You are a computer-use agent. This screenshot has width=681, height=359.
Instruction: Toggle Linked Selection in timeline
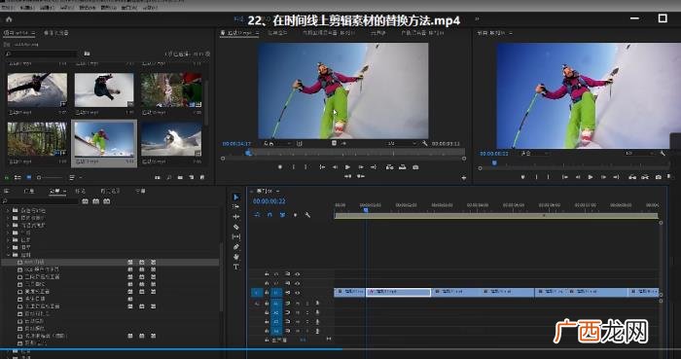click(283, 215)
